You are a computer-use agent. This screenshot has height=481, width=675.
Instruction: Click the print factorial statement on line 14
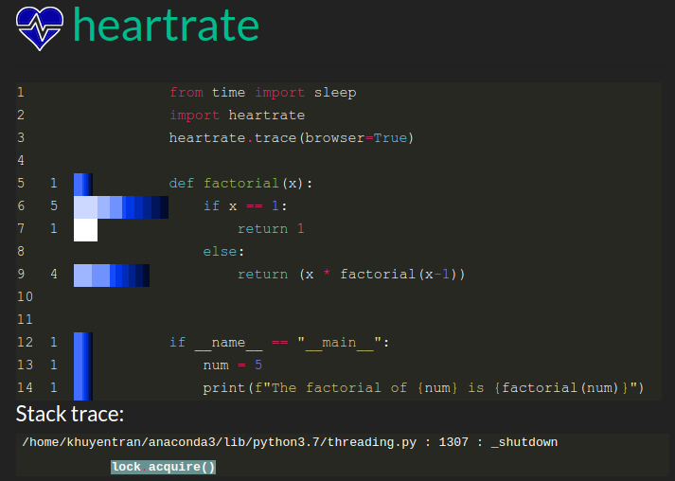(x=423, y=388)
